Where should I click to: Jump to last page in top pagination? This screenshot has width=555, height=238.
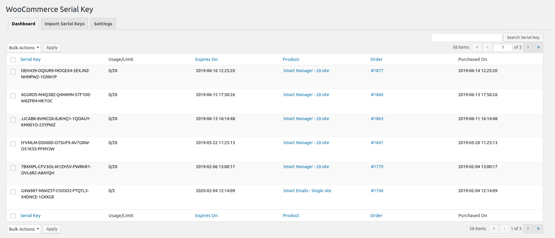tap(538, 47)
